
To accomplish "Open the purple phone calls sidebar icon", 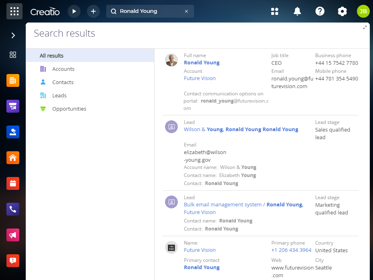I will coord(13,209).
